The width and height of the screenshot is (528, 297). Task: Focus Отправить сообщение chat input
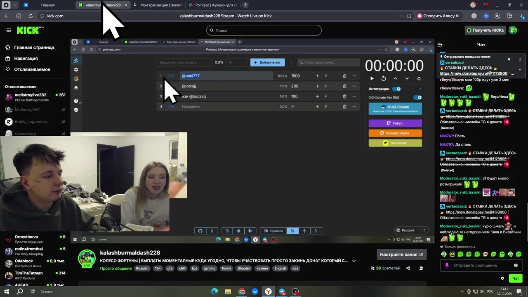click(x=481, y=265)
